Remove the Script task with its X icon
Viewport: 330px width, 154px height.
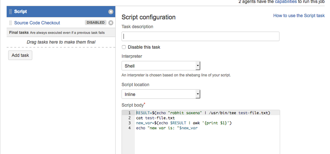point(111,12)
